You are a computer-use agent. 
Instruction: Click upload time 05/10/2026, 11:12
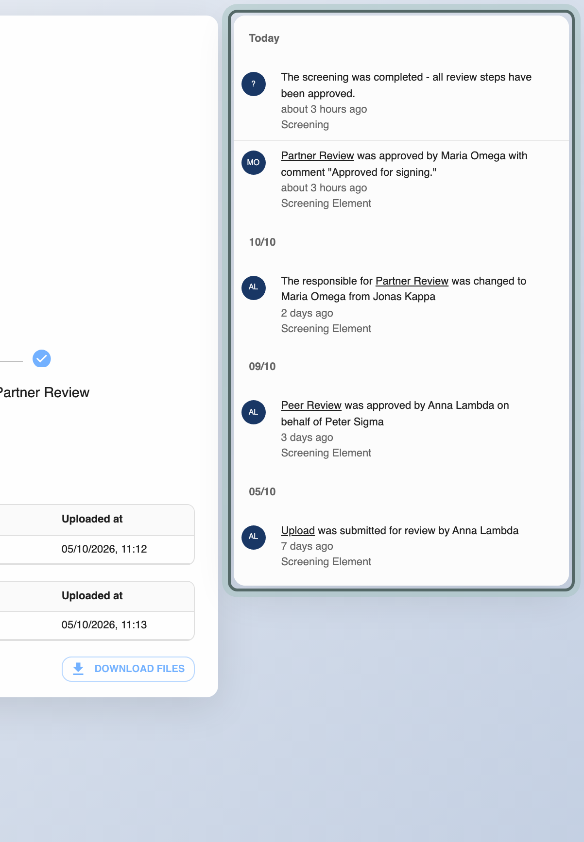click(104, 549)
